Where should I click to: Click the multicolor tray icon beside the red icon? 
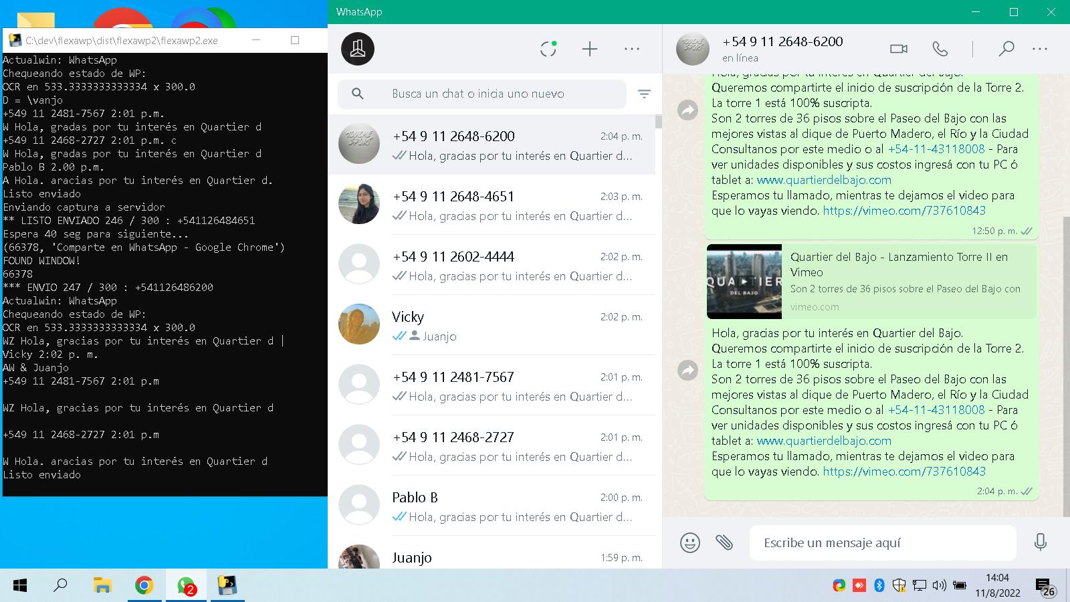[839, 586]
